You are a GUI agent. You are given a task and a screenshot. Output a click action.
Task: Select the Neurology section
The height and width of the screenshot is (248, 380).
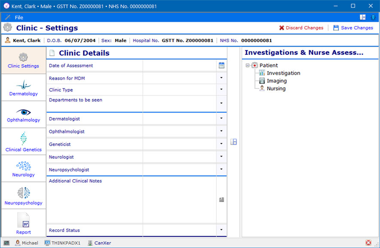[24, 169]
